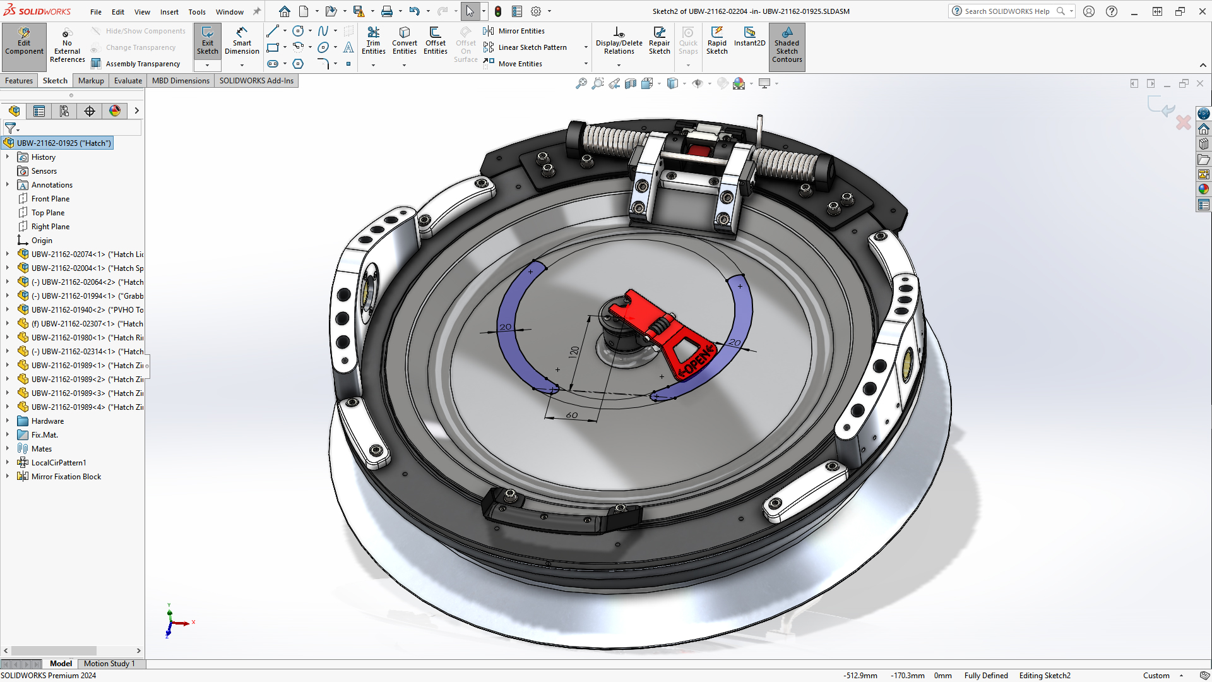Switch to Motion Study 1 tab

[x=109, y=664]
